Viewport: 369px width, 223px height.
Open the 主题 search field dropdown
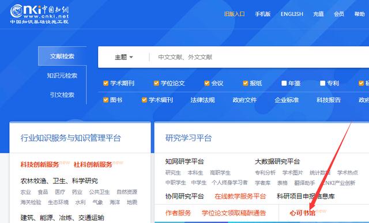pyautogui.click(x=124, y=57)
